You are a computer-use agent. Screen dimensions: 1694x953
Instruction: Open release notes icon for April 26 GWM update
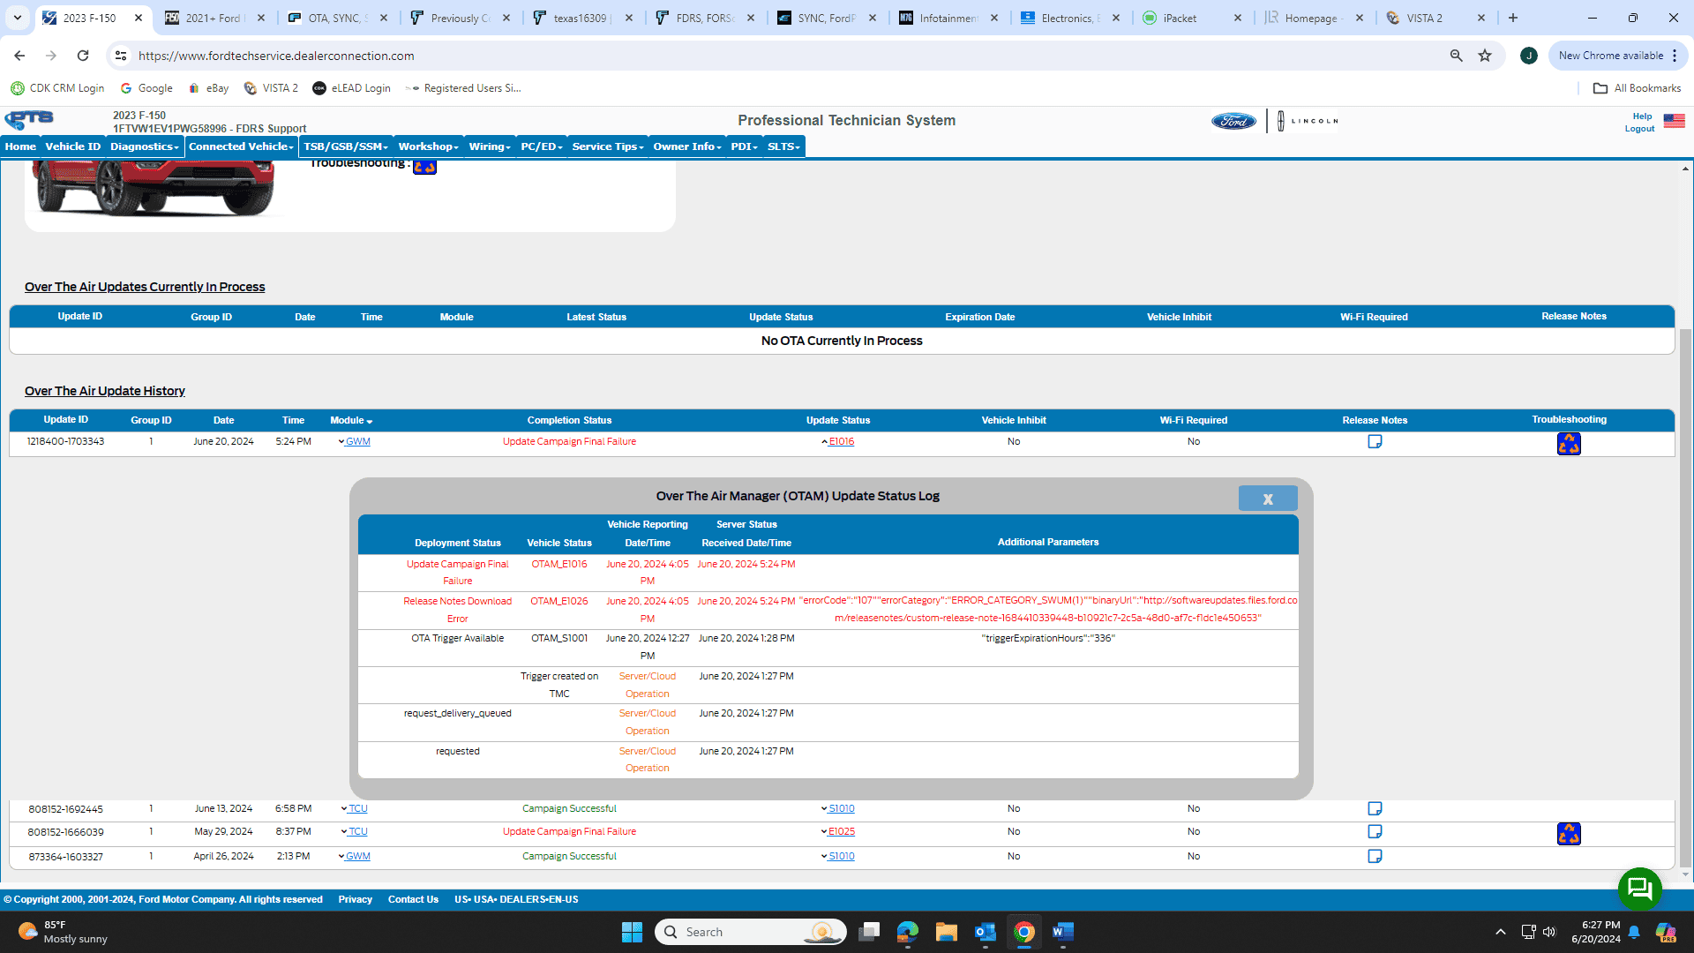(1375, 856)
